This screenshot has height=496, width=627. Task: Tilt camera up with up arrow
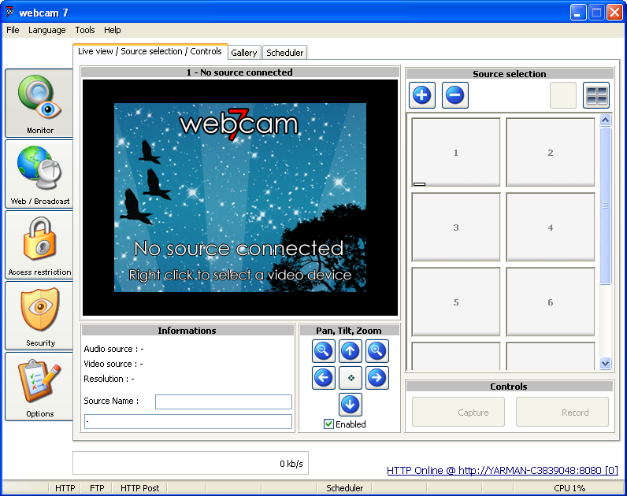351,351
